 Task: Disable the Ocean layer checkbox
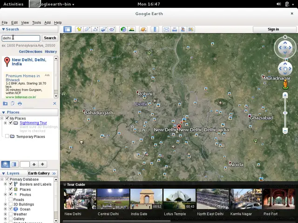11,209
